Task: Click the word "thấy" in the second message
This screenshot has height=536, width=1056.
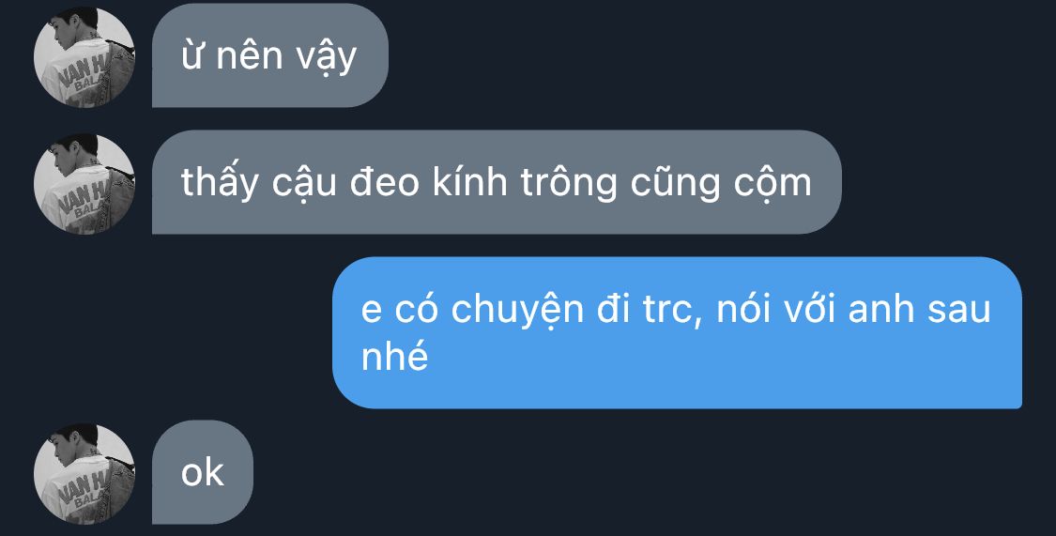Action: 220,182
